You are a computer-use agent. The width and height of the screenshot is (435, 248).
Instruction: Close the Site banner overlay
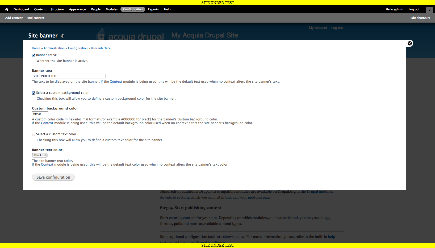coord(410,43)
